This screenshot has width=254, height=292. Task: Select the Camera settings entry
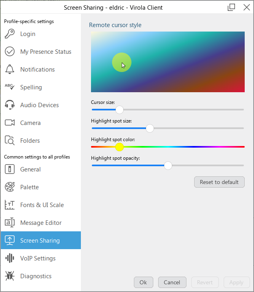click(30, 123)
